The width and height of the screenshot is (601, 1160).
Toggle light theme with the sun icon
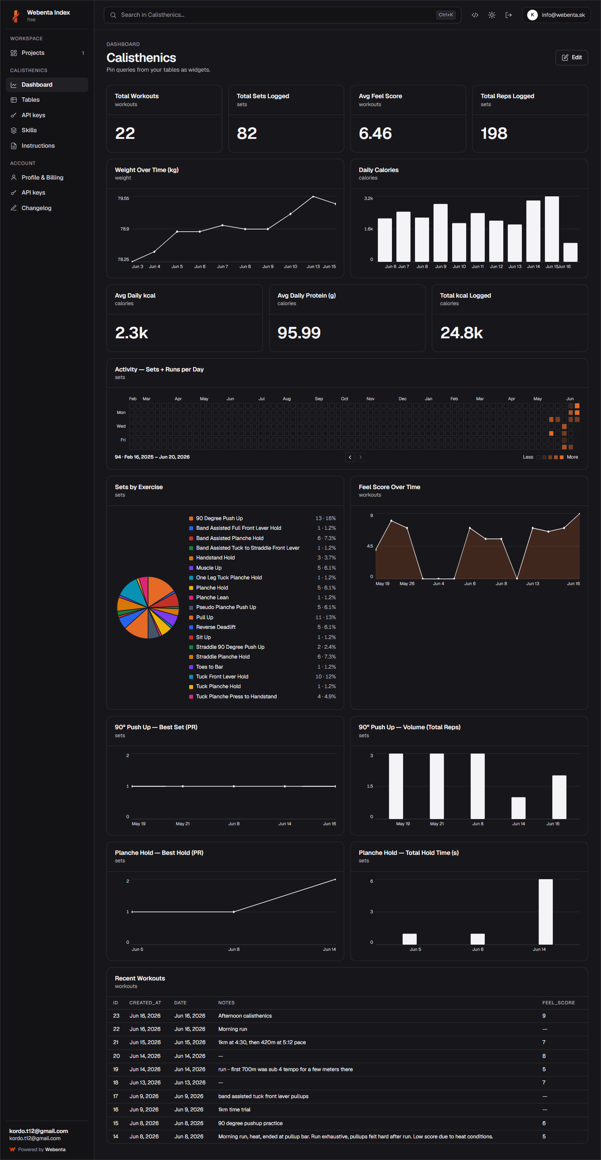click(492, 15)
